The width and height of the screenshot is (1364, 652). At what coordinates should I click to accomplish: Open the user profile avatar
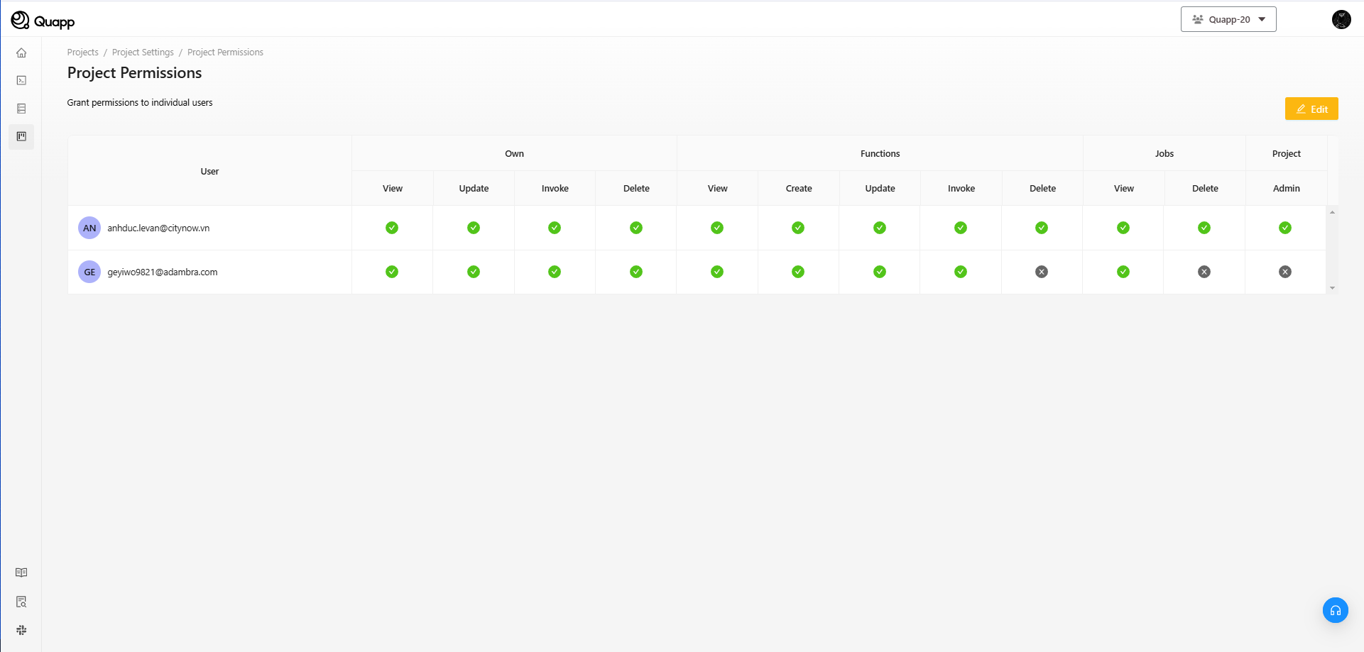1341,19
